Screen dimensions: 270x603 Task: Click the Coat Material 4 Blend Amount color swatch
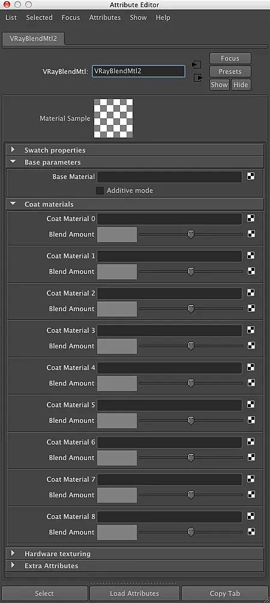point(117,383)
